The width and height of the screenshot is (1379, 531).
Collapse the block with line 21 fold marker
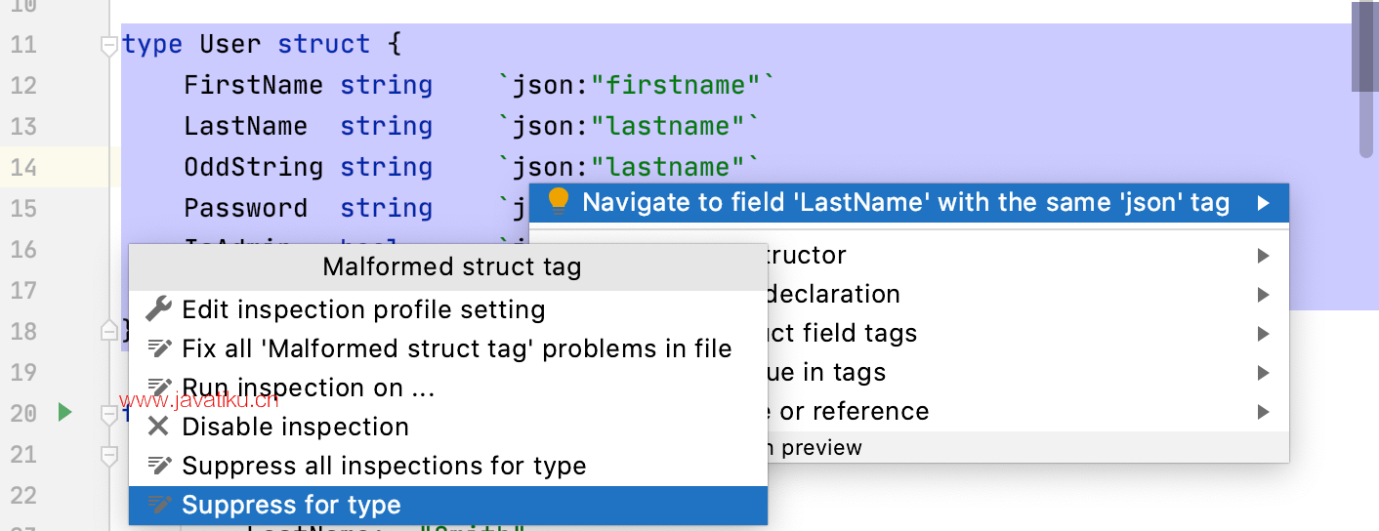[109, 455]
